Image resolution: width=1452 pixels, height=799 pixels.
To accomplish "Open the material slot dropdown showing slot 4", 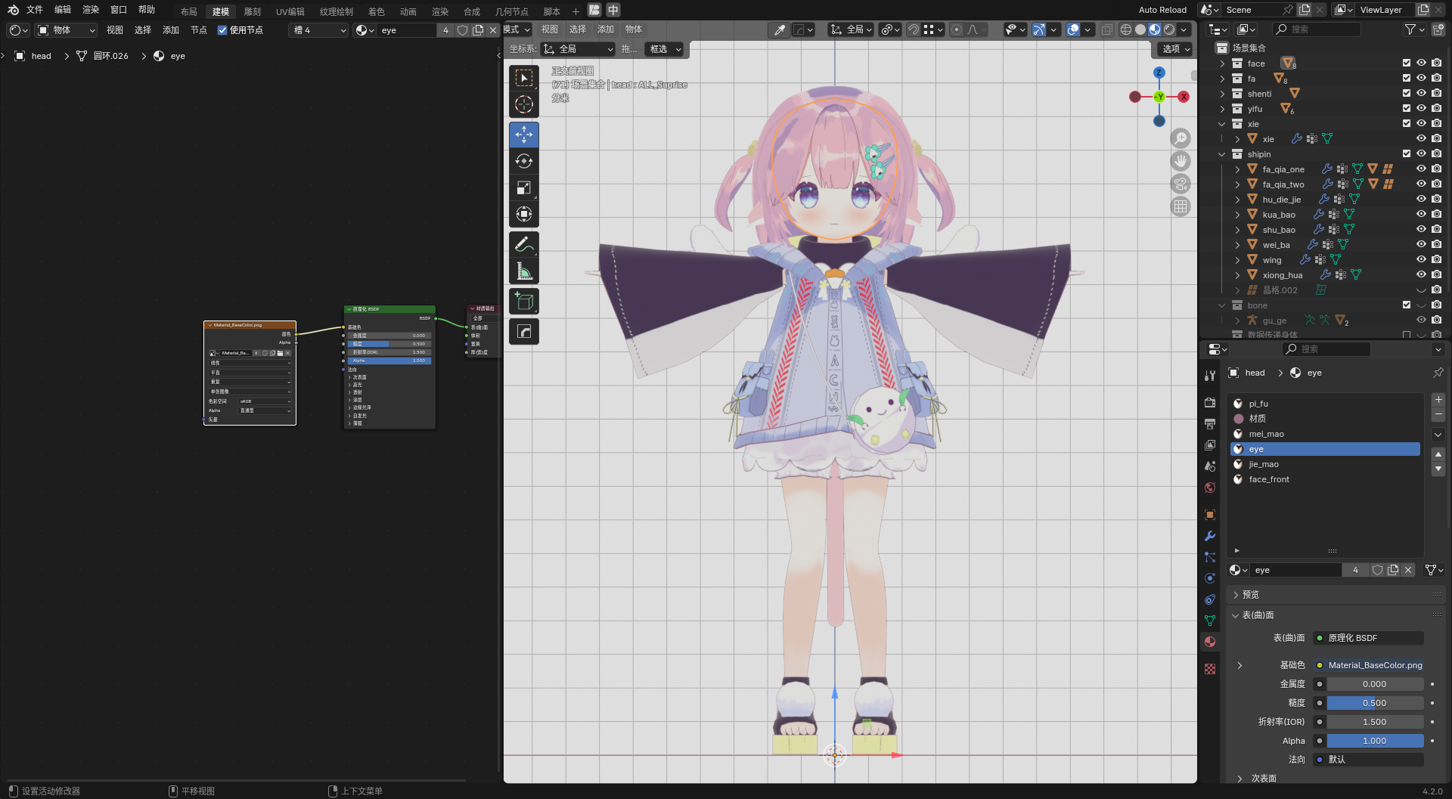I will [319, 30].
